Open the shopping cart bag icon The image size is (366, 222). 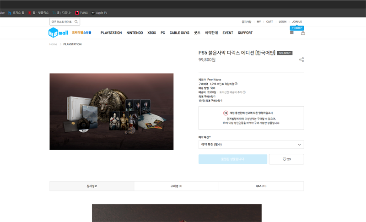pyautogui.click(x=303, y=33)
